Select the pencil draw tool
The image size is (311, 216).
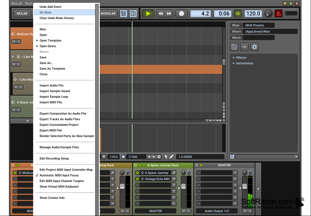coord(171,157)
